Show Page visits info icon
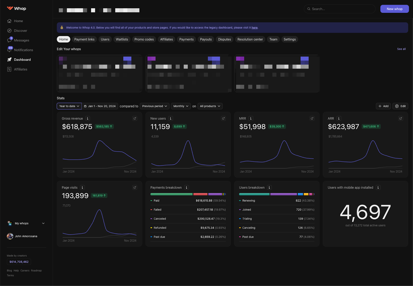The width and height of the screenshot is (413, 286). click(x=82, y=187)
